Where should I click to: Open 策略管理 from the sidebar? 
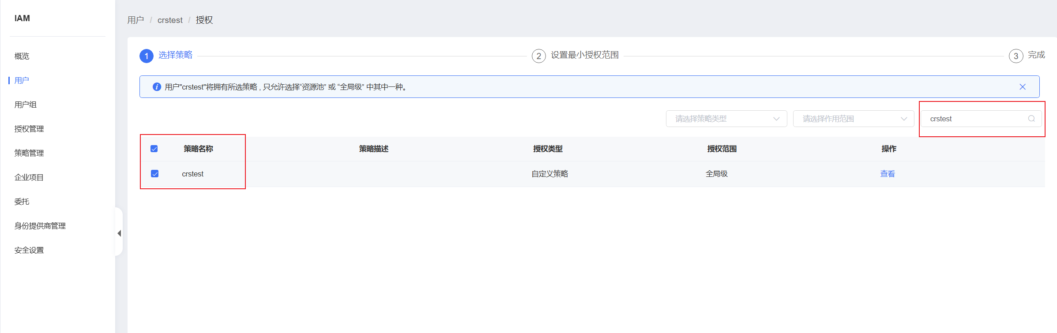tap(29, 153)
